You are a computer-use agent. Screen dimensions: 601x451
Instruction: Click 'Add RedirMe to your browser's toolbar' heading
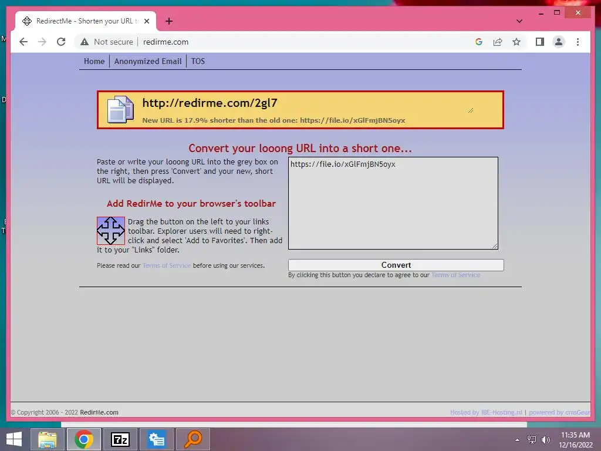(x=191, y=204)
